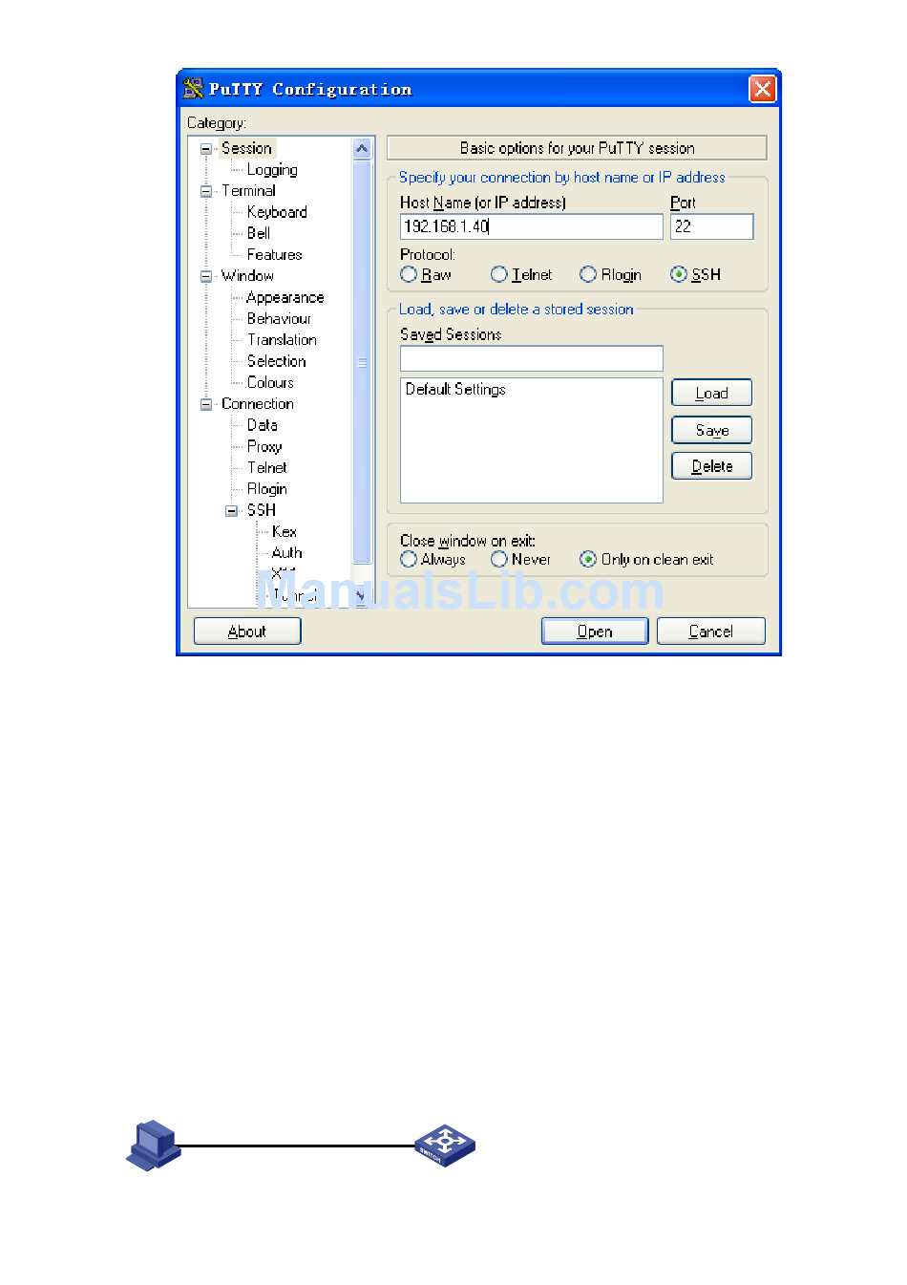Open the Appearance settings category
The height and width of the screenshot is (1285, 907).
(x=285, y=298)
